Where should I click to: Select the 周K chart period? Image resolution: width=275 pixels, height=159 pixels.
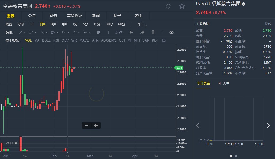click(x=53, y=24)
